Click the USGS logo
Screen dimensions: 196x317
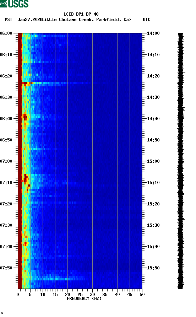point(14,4)
